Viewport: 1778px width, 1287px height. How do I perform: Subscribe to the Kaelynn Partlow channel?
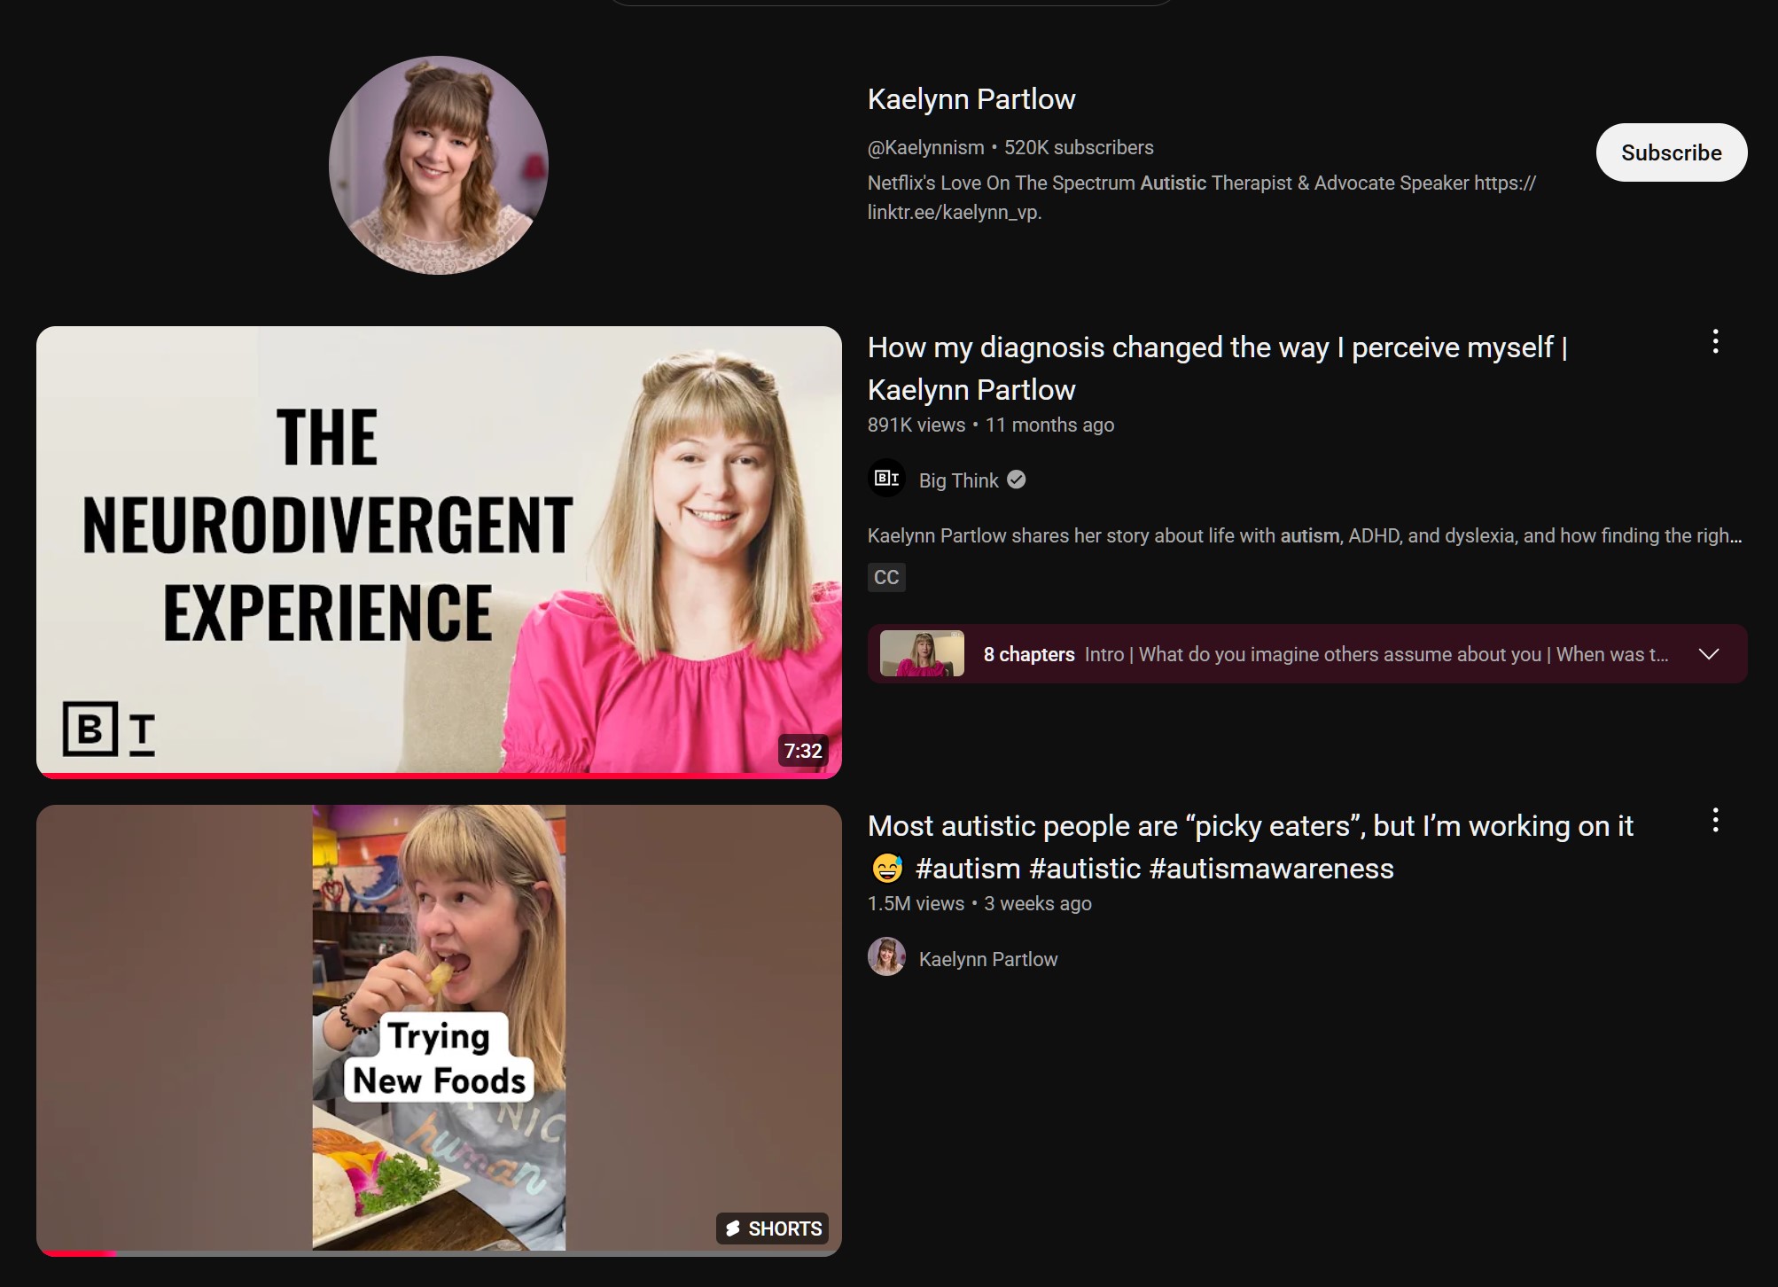pyautogui.click(x=1672, y=152)
